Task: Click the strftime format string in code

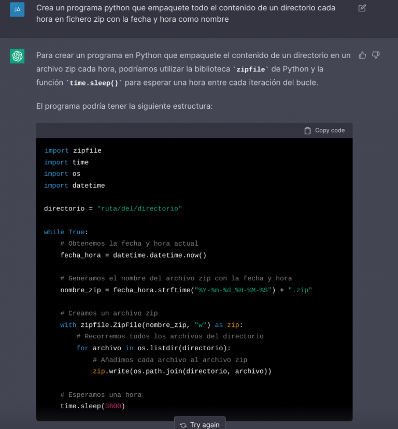Action: click(x=233, y=290)
